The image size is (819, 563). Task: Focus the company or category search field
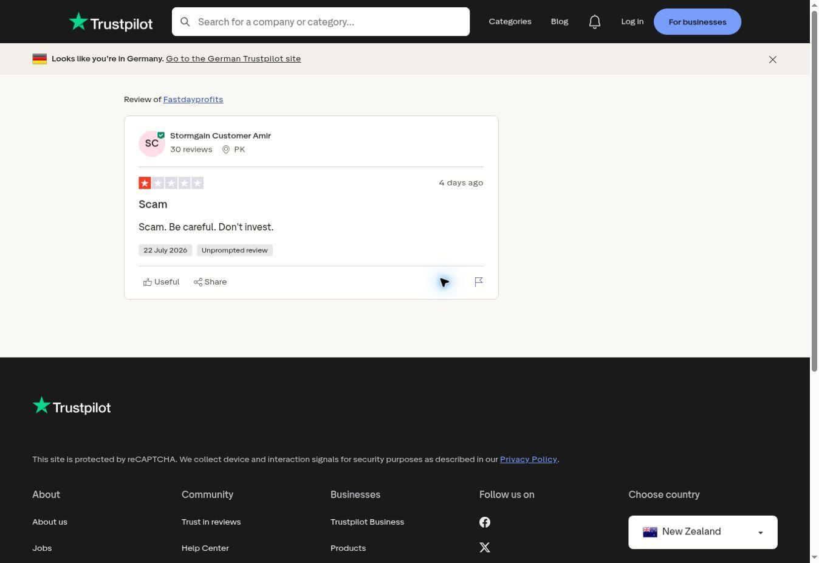point(321,22)
